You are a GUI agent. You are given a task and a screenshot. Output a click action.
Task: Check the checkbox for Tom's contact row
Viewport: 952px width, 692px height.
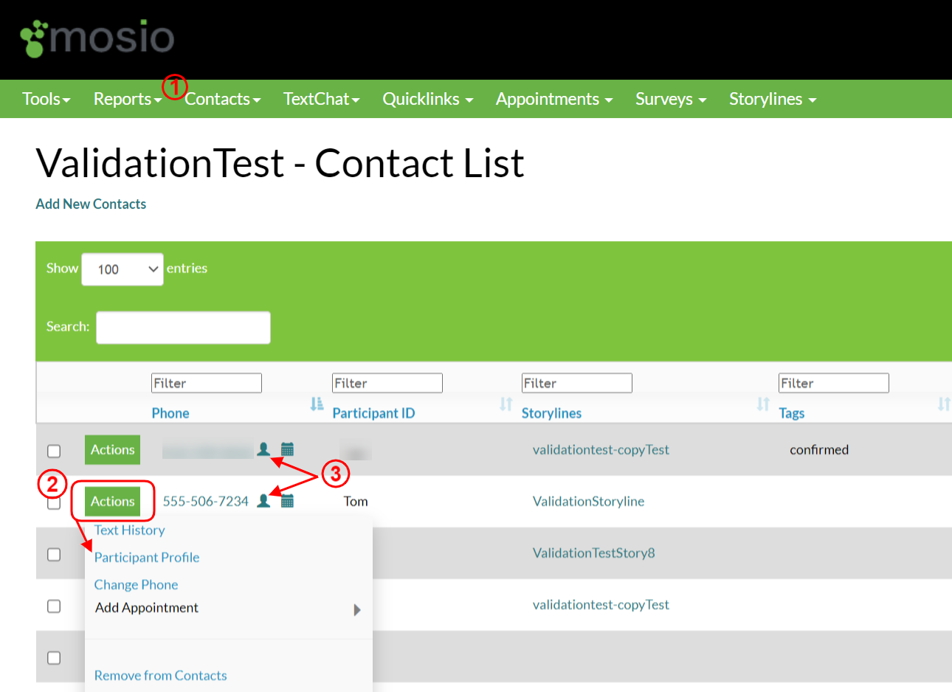[53, 502]
